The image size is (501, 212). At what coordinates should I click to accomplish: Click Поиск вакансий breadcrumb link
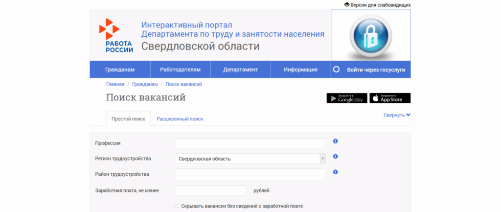[184, 84]
